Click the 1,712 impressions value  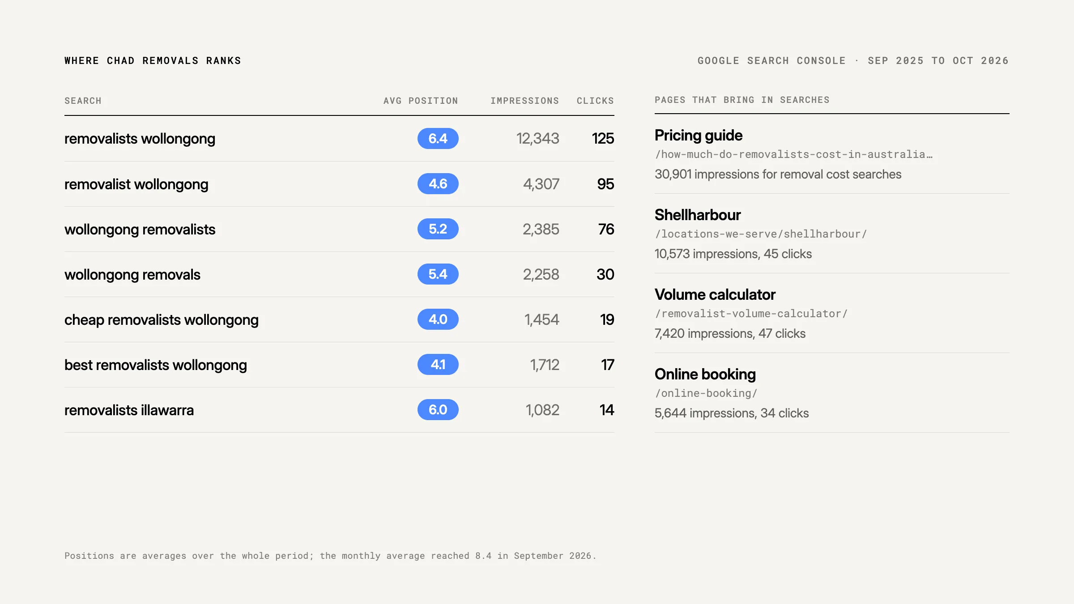[x=545, y=365]
